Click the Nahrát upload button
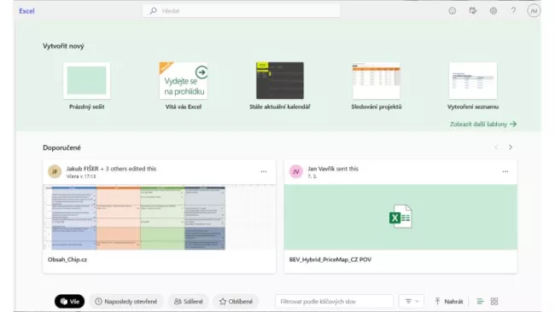Viewport: 555px width, 312px height. click(448, 302)
